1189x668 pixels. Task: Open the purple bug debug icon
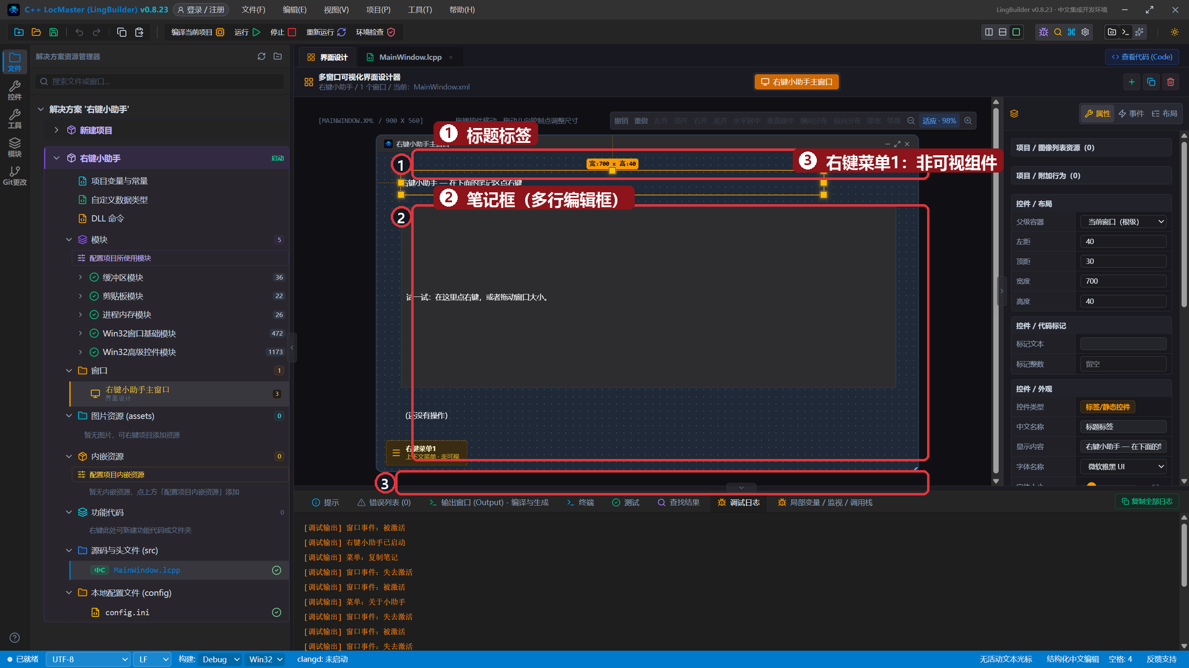click(x=1043, y=32)
